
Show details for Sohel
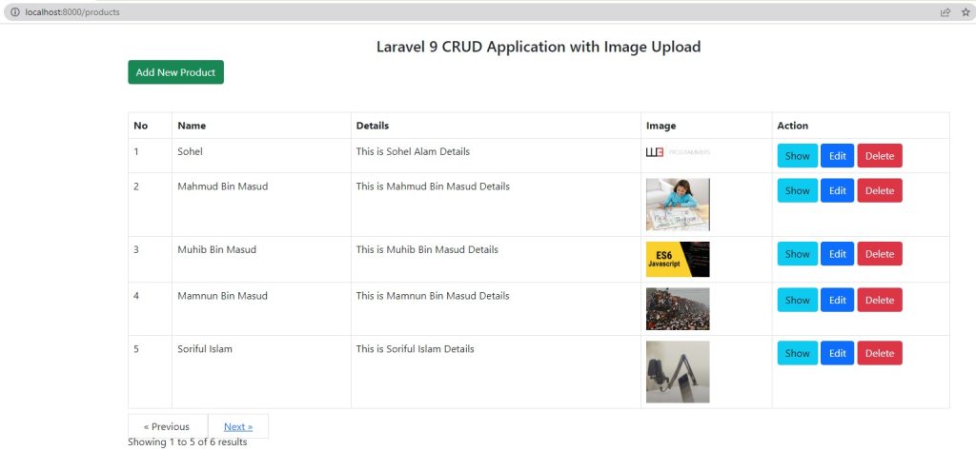pos(797,156)
